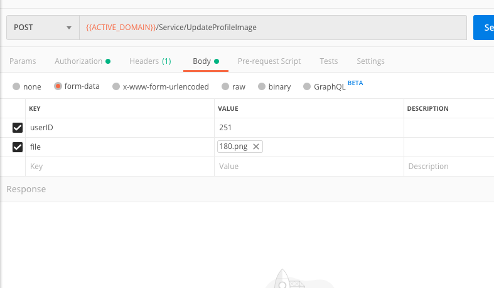Click the userID key cell
The image size is (494, 288).
pos(120,128)
